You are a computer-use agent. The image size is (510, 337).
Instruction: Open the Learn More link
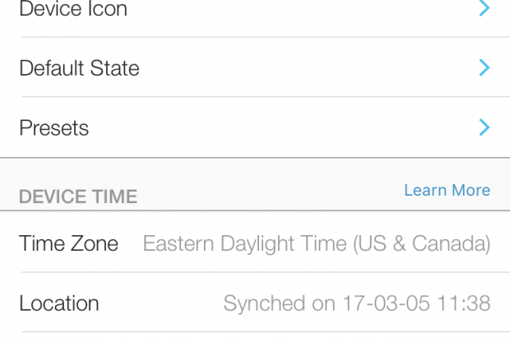coord(447,191)
